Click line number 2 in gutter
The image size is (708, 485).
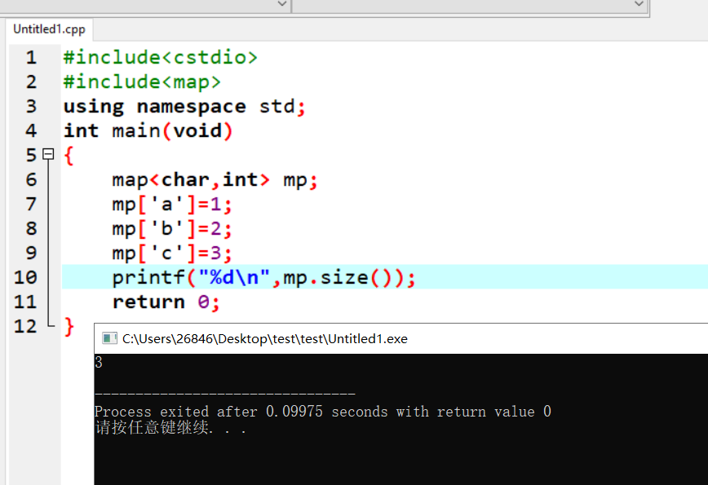31,82
